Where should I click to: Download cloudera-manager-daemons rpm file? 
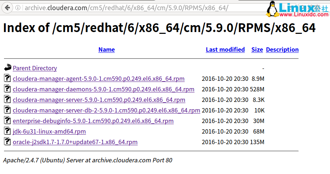[103, 89]
